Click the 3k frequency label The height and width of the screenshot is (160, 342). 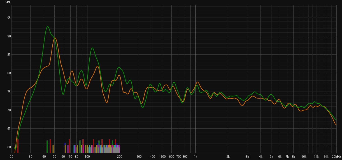pos(247,157)
